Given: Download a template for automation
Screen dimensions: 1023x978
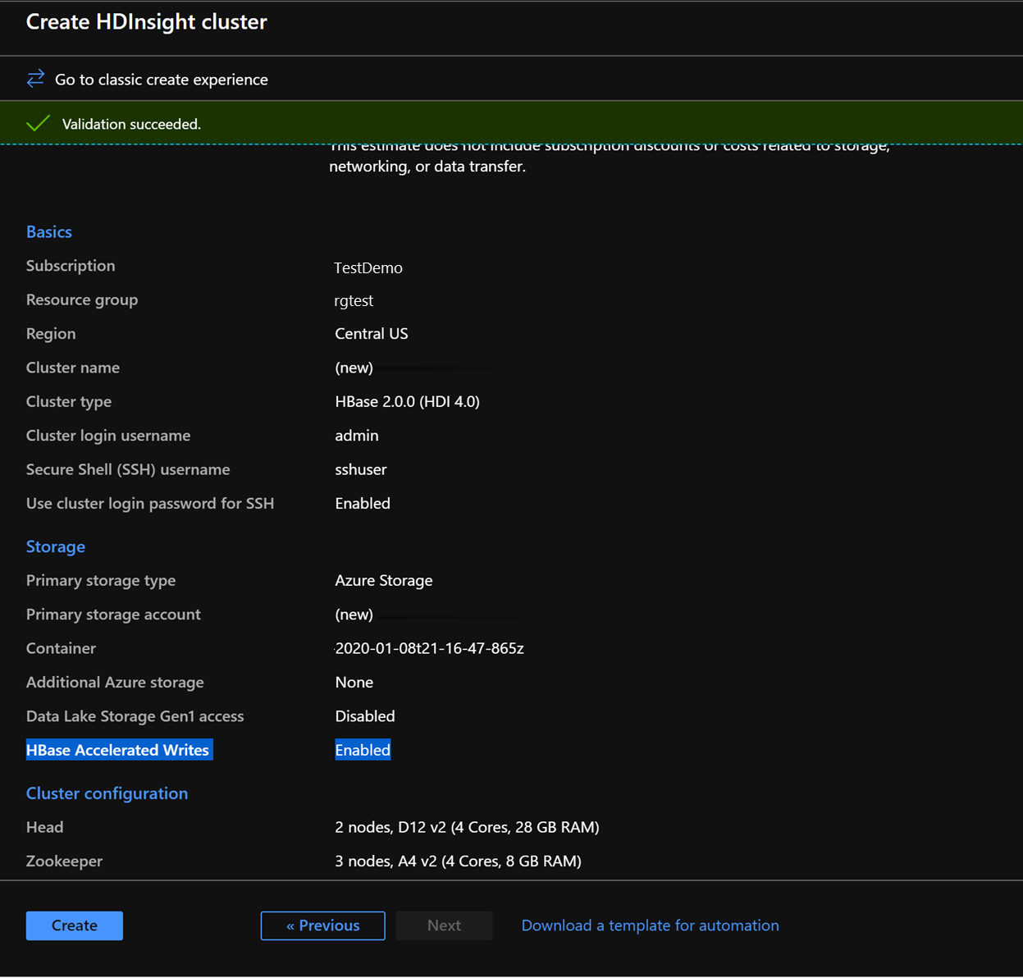Looking at the screenshot, I should tap(650, 925).
